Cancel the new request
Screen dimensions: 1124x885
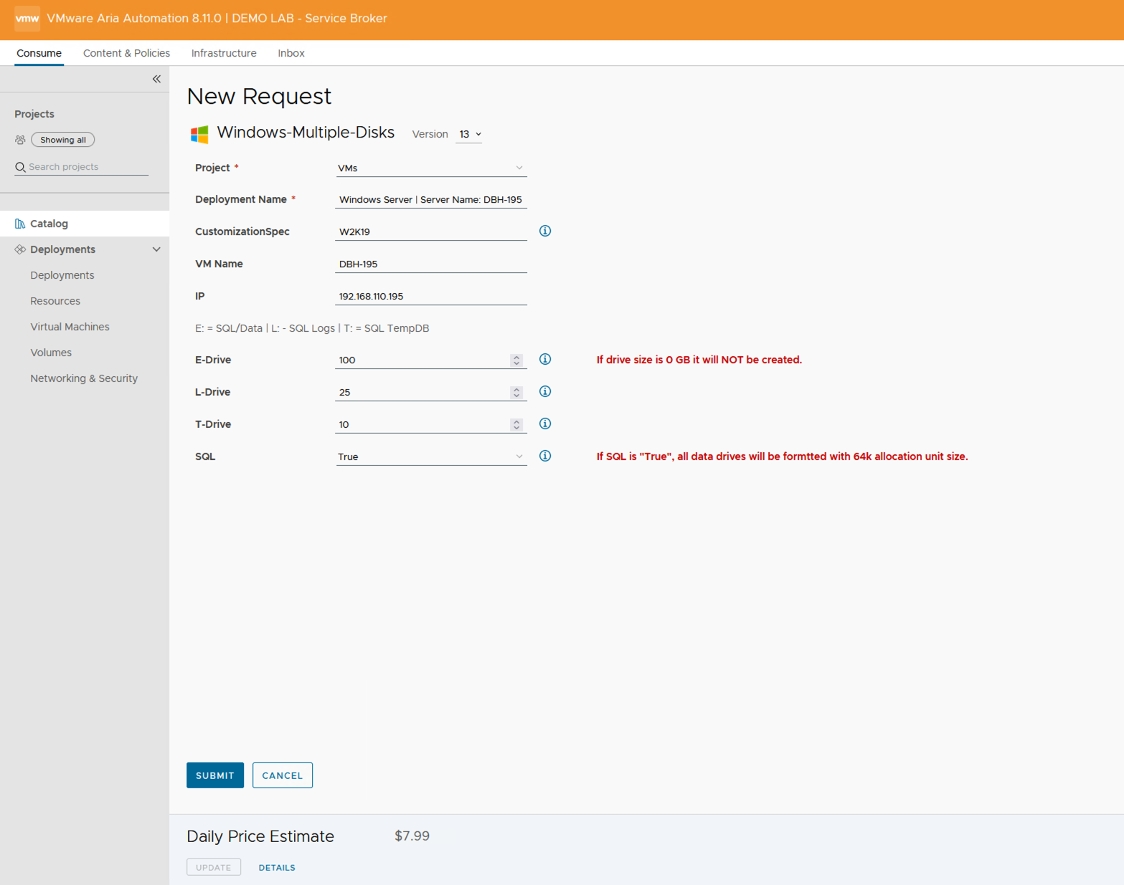[x=283, y=775]
